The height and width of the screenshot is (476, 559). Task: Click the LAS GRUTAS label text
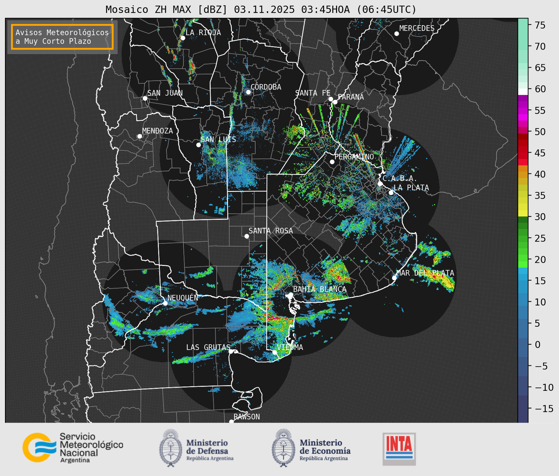click(208, 347)
